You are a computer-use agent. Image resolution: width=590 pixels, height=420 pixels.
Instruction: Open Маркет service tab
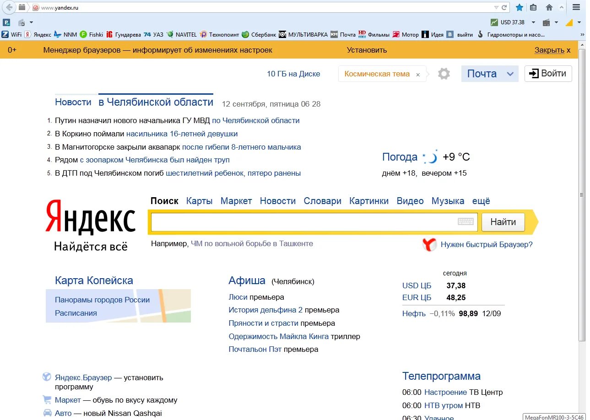click(x=236, y=201)
